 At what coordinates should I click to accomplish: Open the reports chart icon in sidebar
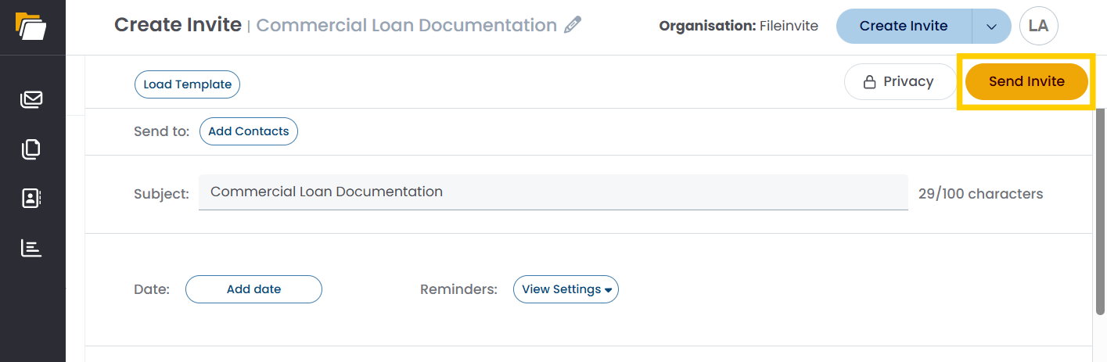(31, 248)
